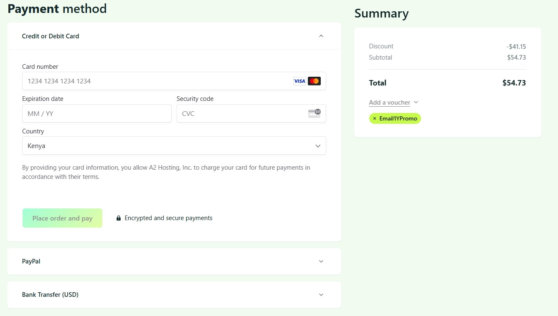Viewport: 558px width, 316px height.
Task: Click the Card number input field
Action: (x=174, y=81)
